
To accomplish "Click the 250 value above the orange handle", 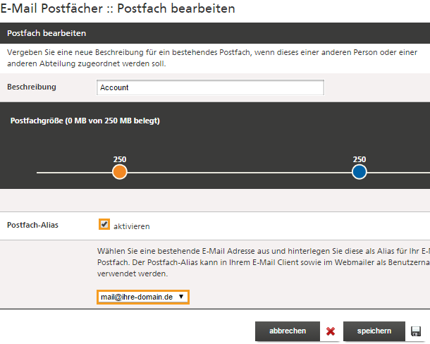I will pyautogui.click(x=120, y=159).
